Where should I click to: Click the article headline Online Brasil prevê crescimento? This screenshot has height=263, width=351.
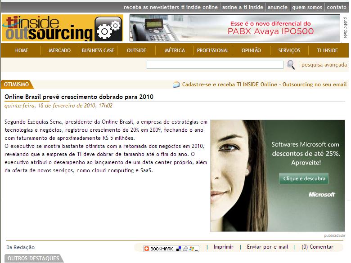click(x=79, y=97)
